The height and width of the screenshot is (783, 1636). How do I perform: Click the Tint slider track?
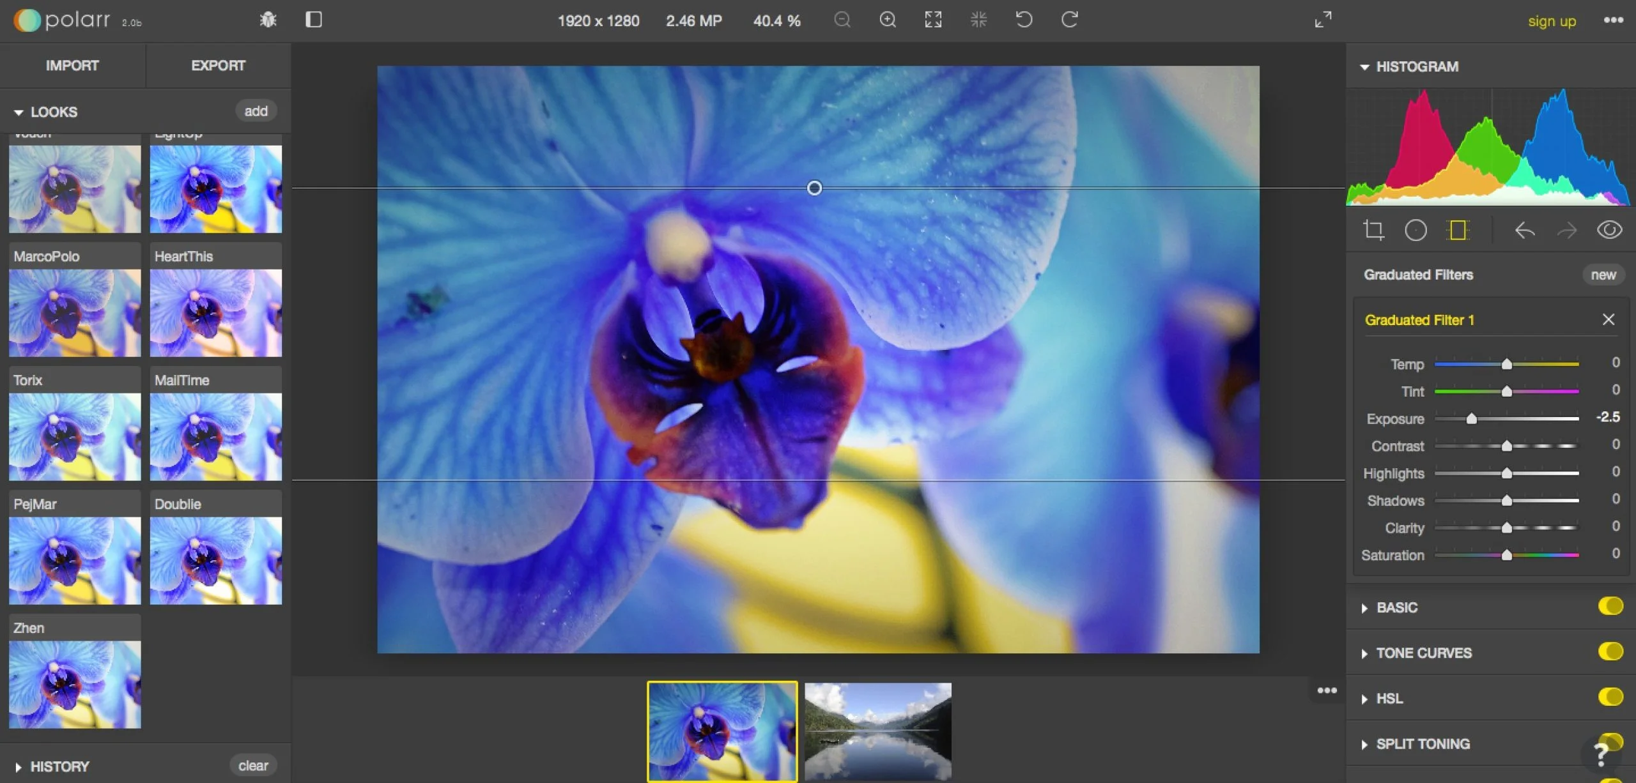coord(1506,391)
